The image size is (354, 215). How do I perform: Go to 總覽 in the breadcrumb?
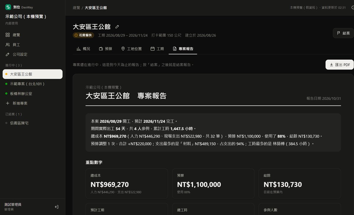point(76,8)
